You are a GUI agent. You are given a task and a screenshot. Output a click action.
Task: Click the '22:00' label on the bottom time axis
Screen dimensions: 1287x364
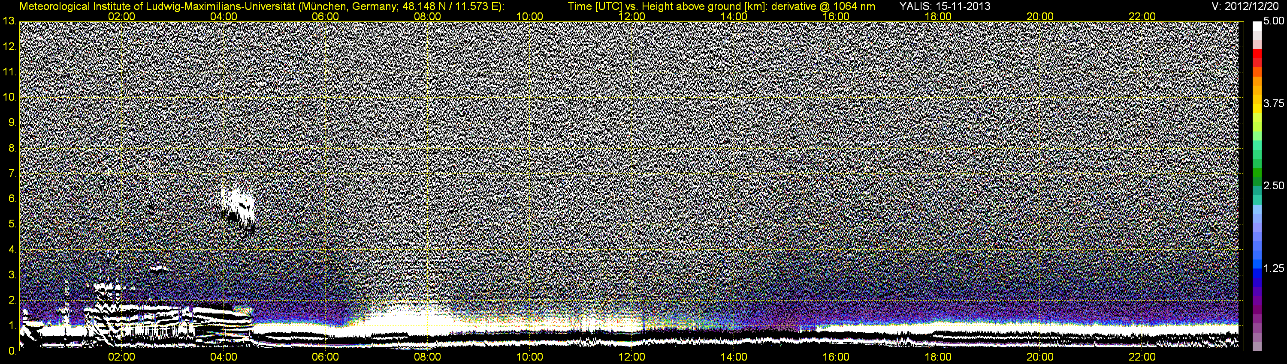tap(1142, 358)
